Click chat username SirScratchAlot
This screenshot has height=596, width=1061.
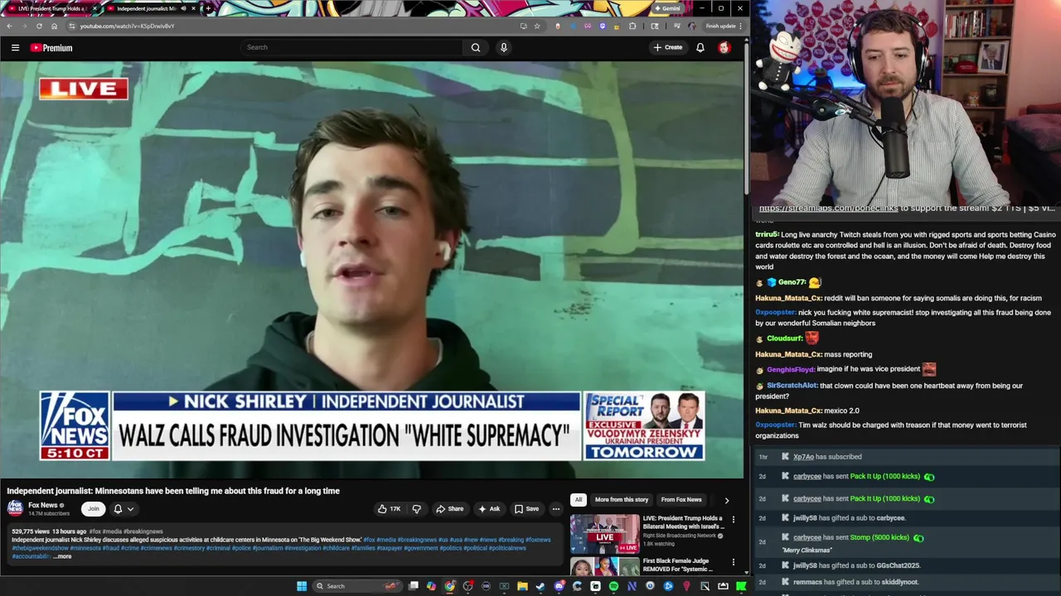(x=792, y=386)
